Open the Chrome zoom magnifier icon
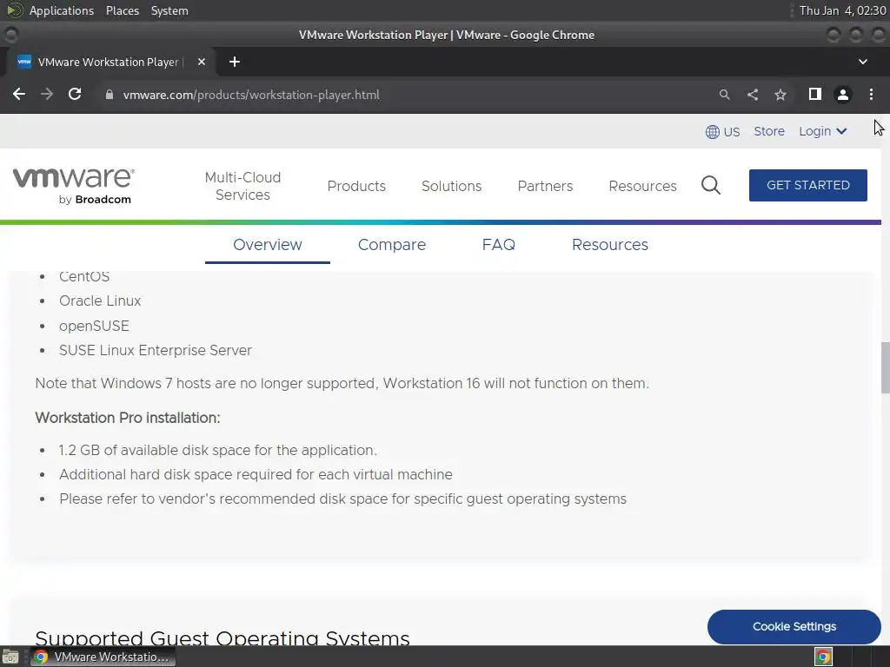 coord(724,95)
